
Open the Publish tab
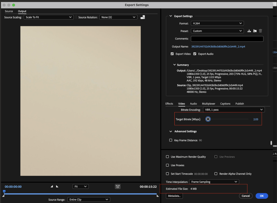click(x=239, y=104)
